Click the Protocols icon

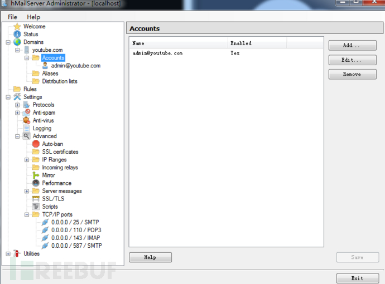coord(27,105)
